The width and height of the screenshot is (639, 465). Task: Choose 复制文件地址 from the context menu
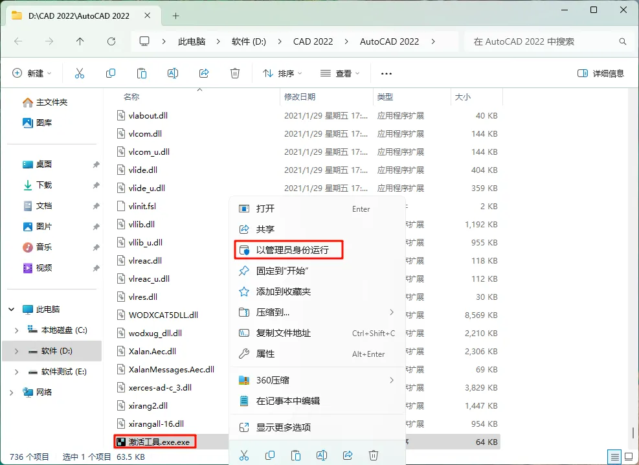coord(317,334)
